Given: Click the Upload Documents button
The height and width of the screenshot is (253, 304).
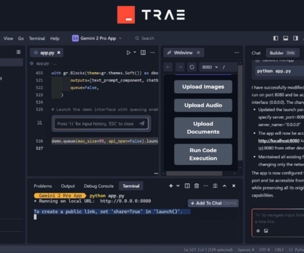Looking at the screenshot, I should click(203, 128).
